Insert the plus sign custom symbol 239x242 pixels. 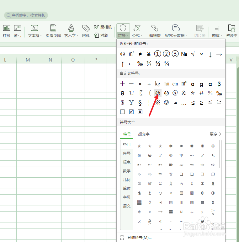[x=122, y=84]
